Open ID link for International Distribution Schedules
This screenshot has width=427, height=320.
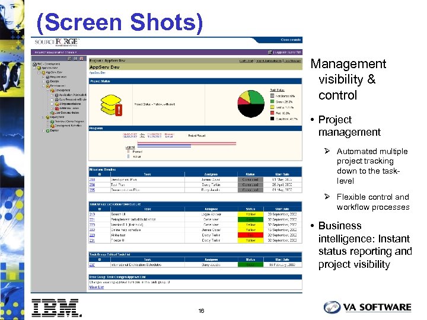(x=92, y=264)
